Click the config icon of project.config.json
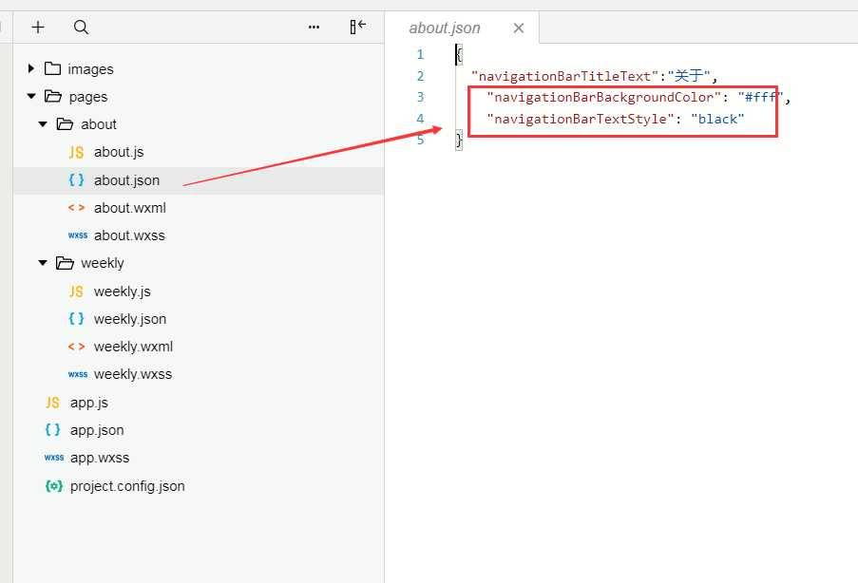Viewport: 858px width, 583px height. (54, 485)
